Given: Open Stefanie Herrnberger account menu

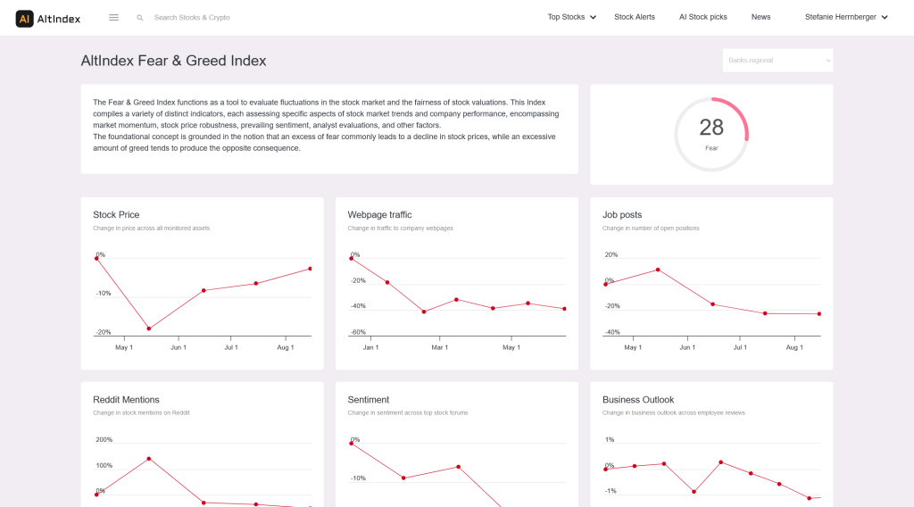Looking at the screenshot, I should [x=846, y=17].
